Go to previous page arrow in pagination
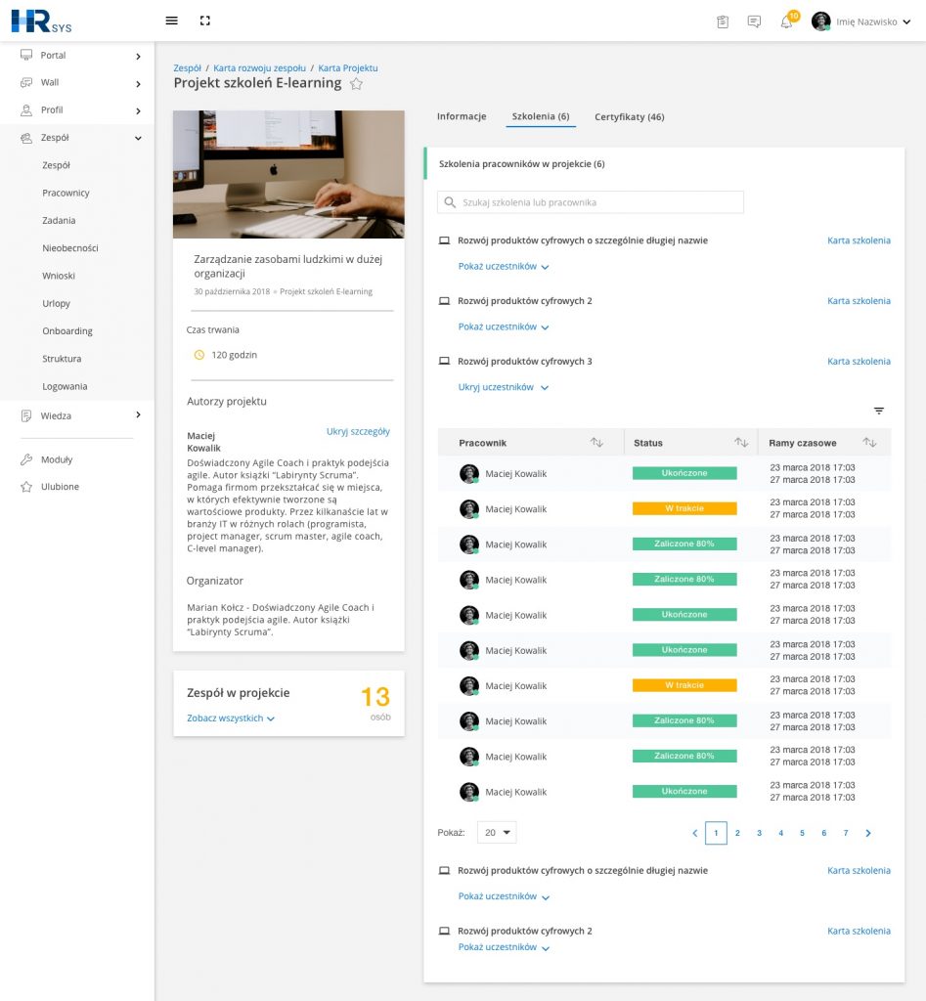The height and width of the screenshot is (1001, 926). (x=695, y=833)
